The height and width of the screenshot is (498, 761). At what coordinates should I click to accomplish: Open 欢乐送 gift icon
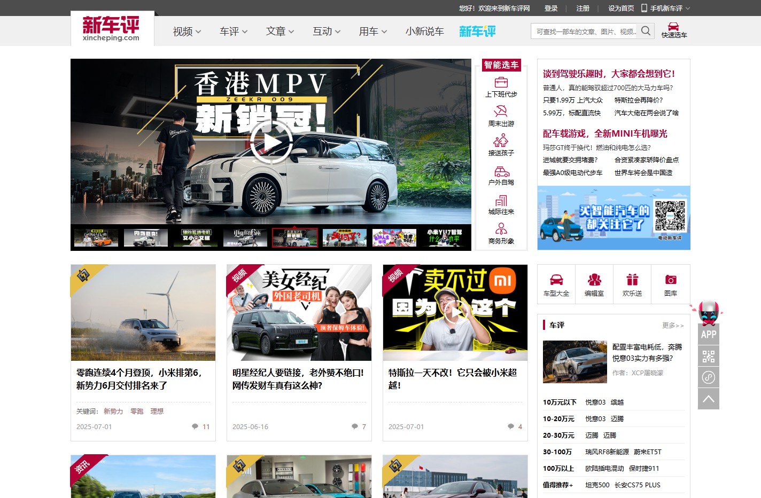pos(632,280)
